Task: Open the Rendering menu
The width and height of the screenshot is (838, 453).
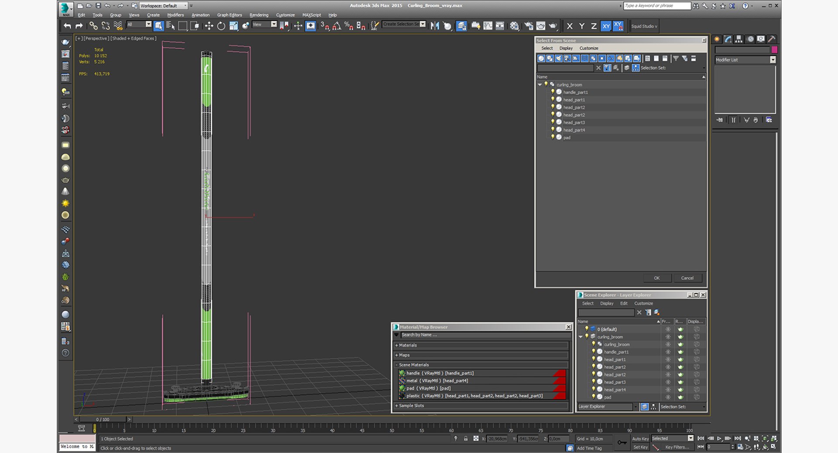Action: pos(259,15)
